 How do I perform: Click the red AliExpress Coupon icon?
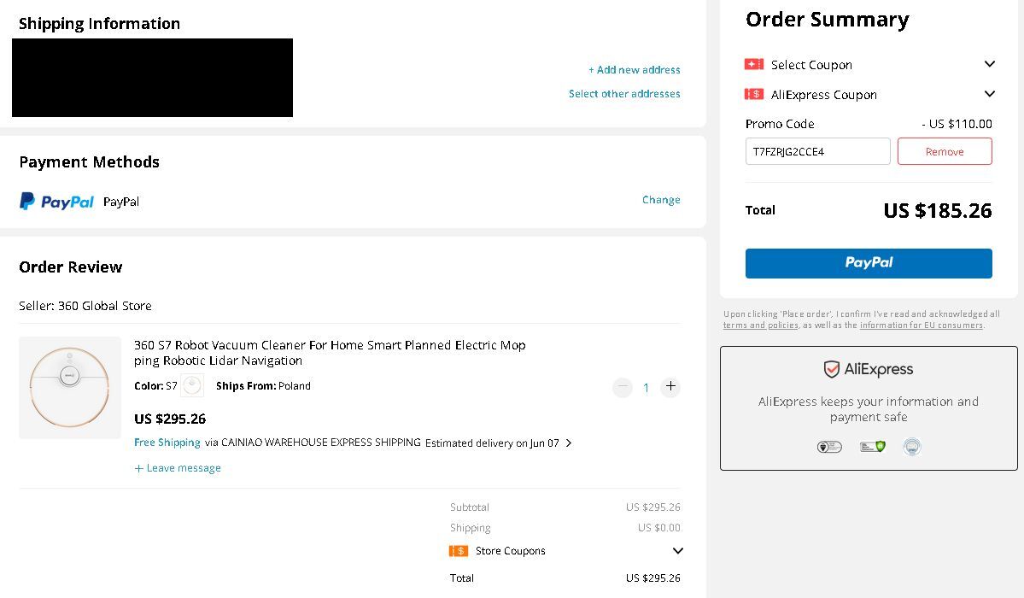pyautogui.click(x=753, y=94)
